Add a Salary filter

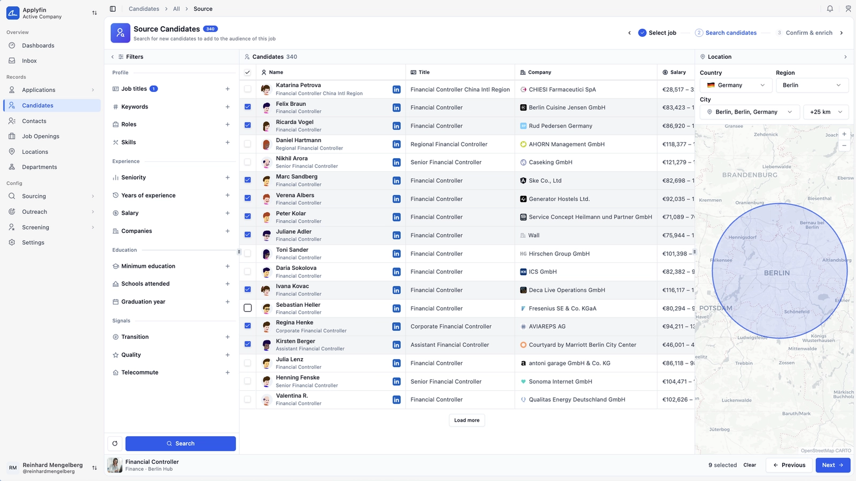pos(227,213)
